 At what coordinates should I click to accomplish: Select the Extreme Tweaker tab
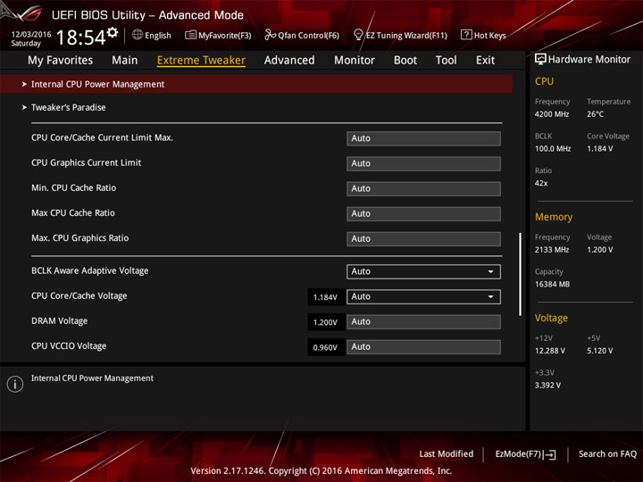click(x=201, y=61)
